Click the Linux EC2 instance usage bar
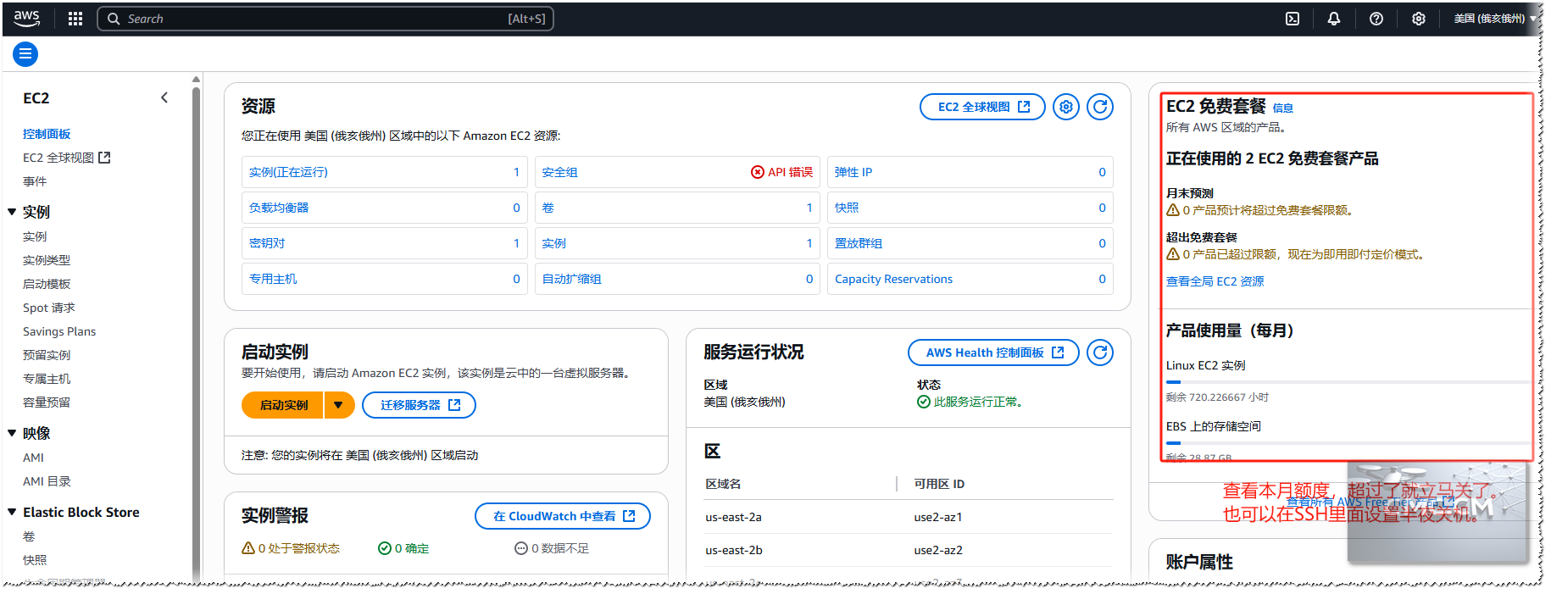1551x594 pixels. (1348, 382)
